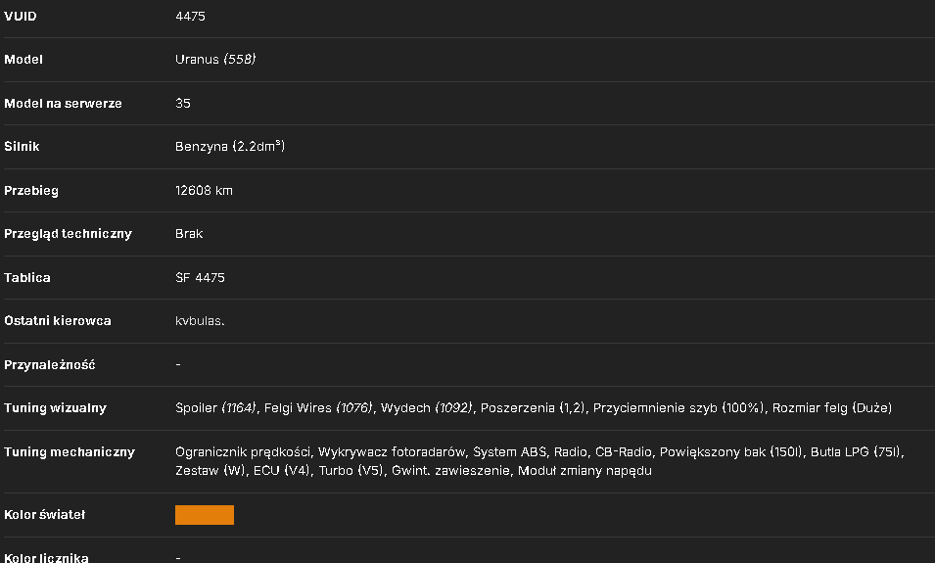This screenshot has height=563, width=935.
Task: Click the Model na serwerze value 35
Action: 183,103
